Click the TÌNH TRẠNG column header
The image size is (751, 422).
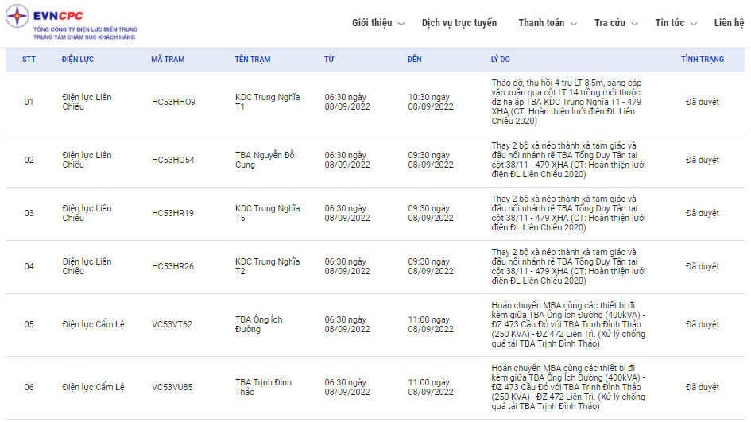point(702,60)
